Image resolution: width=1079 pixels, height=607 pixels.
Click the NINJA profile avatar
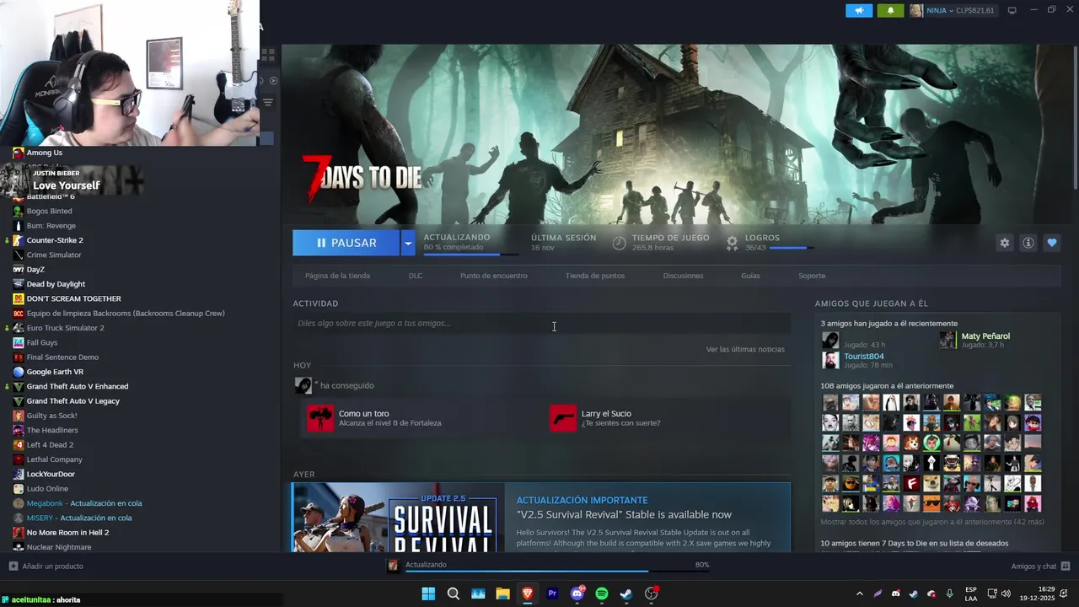coord(916,10)
